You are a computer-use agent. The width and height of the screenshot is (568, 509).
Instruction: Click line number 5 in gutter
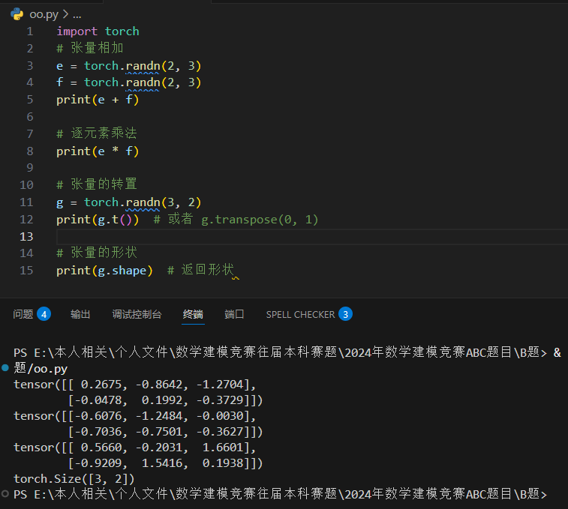30,100
